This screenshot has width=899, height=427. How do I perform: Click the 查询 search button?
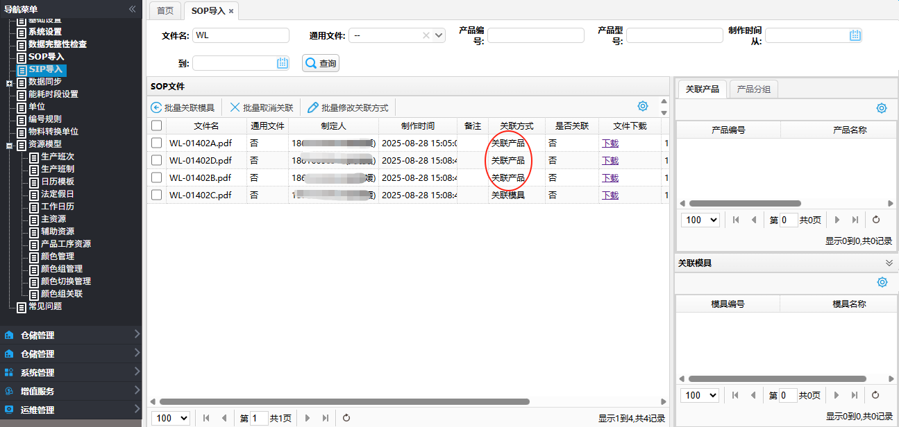pyautogui.click(x=321, y=63)
